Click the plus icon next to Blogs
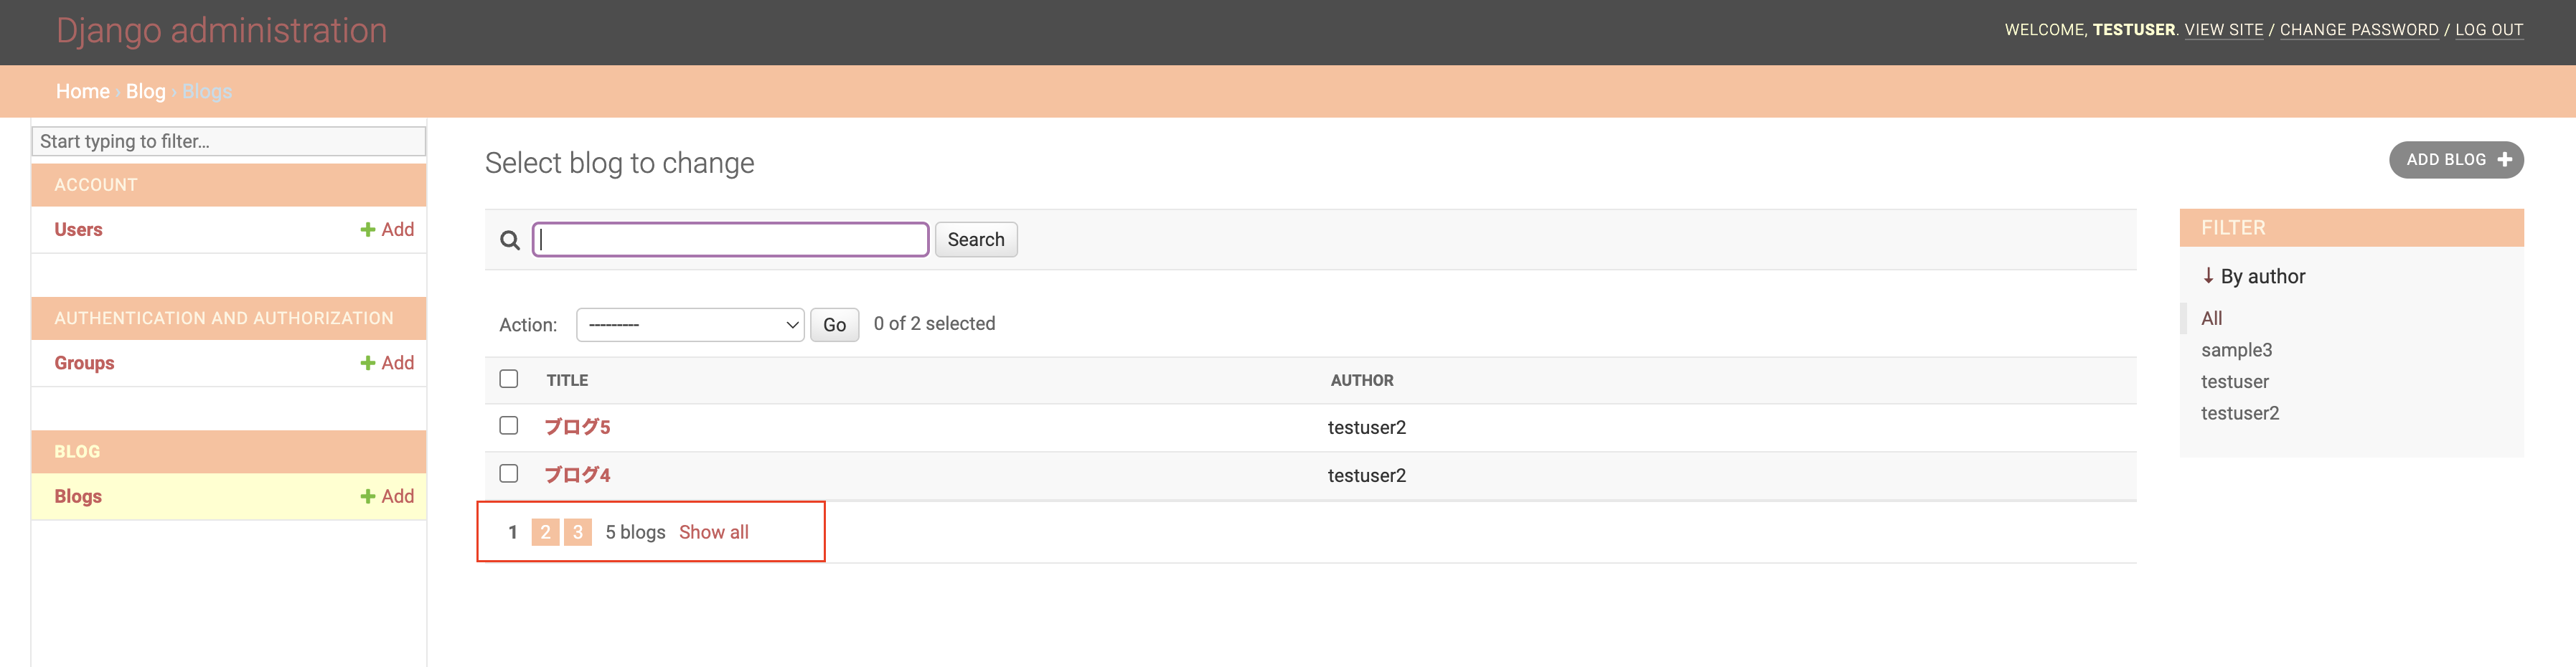 (x=368, y=497)
